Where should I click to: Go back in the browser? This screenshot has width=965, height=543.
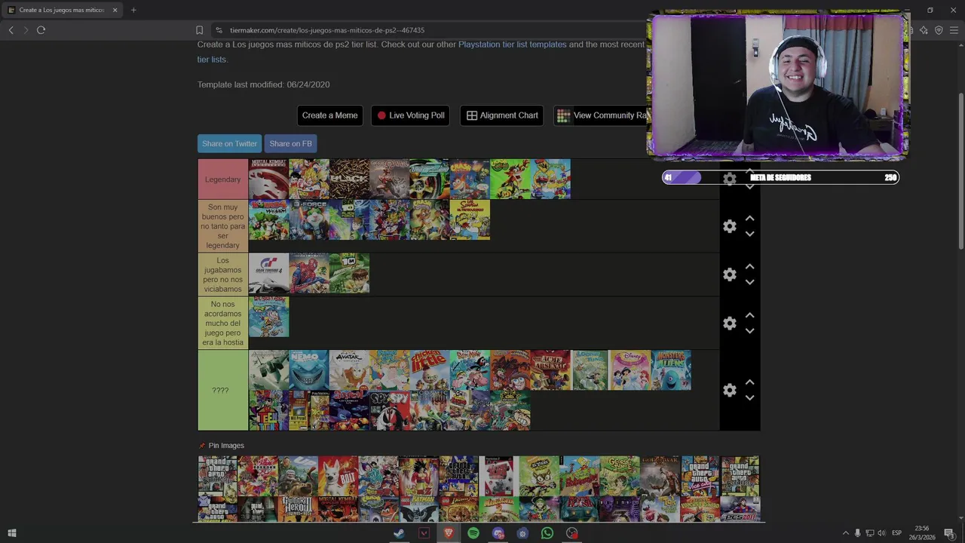[x=11, y=30]
